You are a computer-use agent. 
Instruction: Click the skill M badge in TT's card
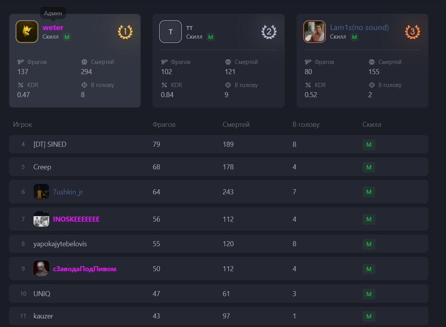[210, 37]
